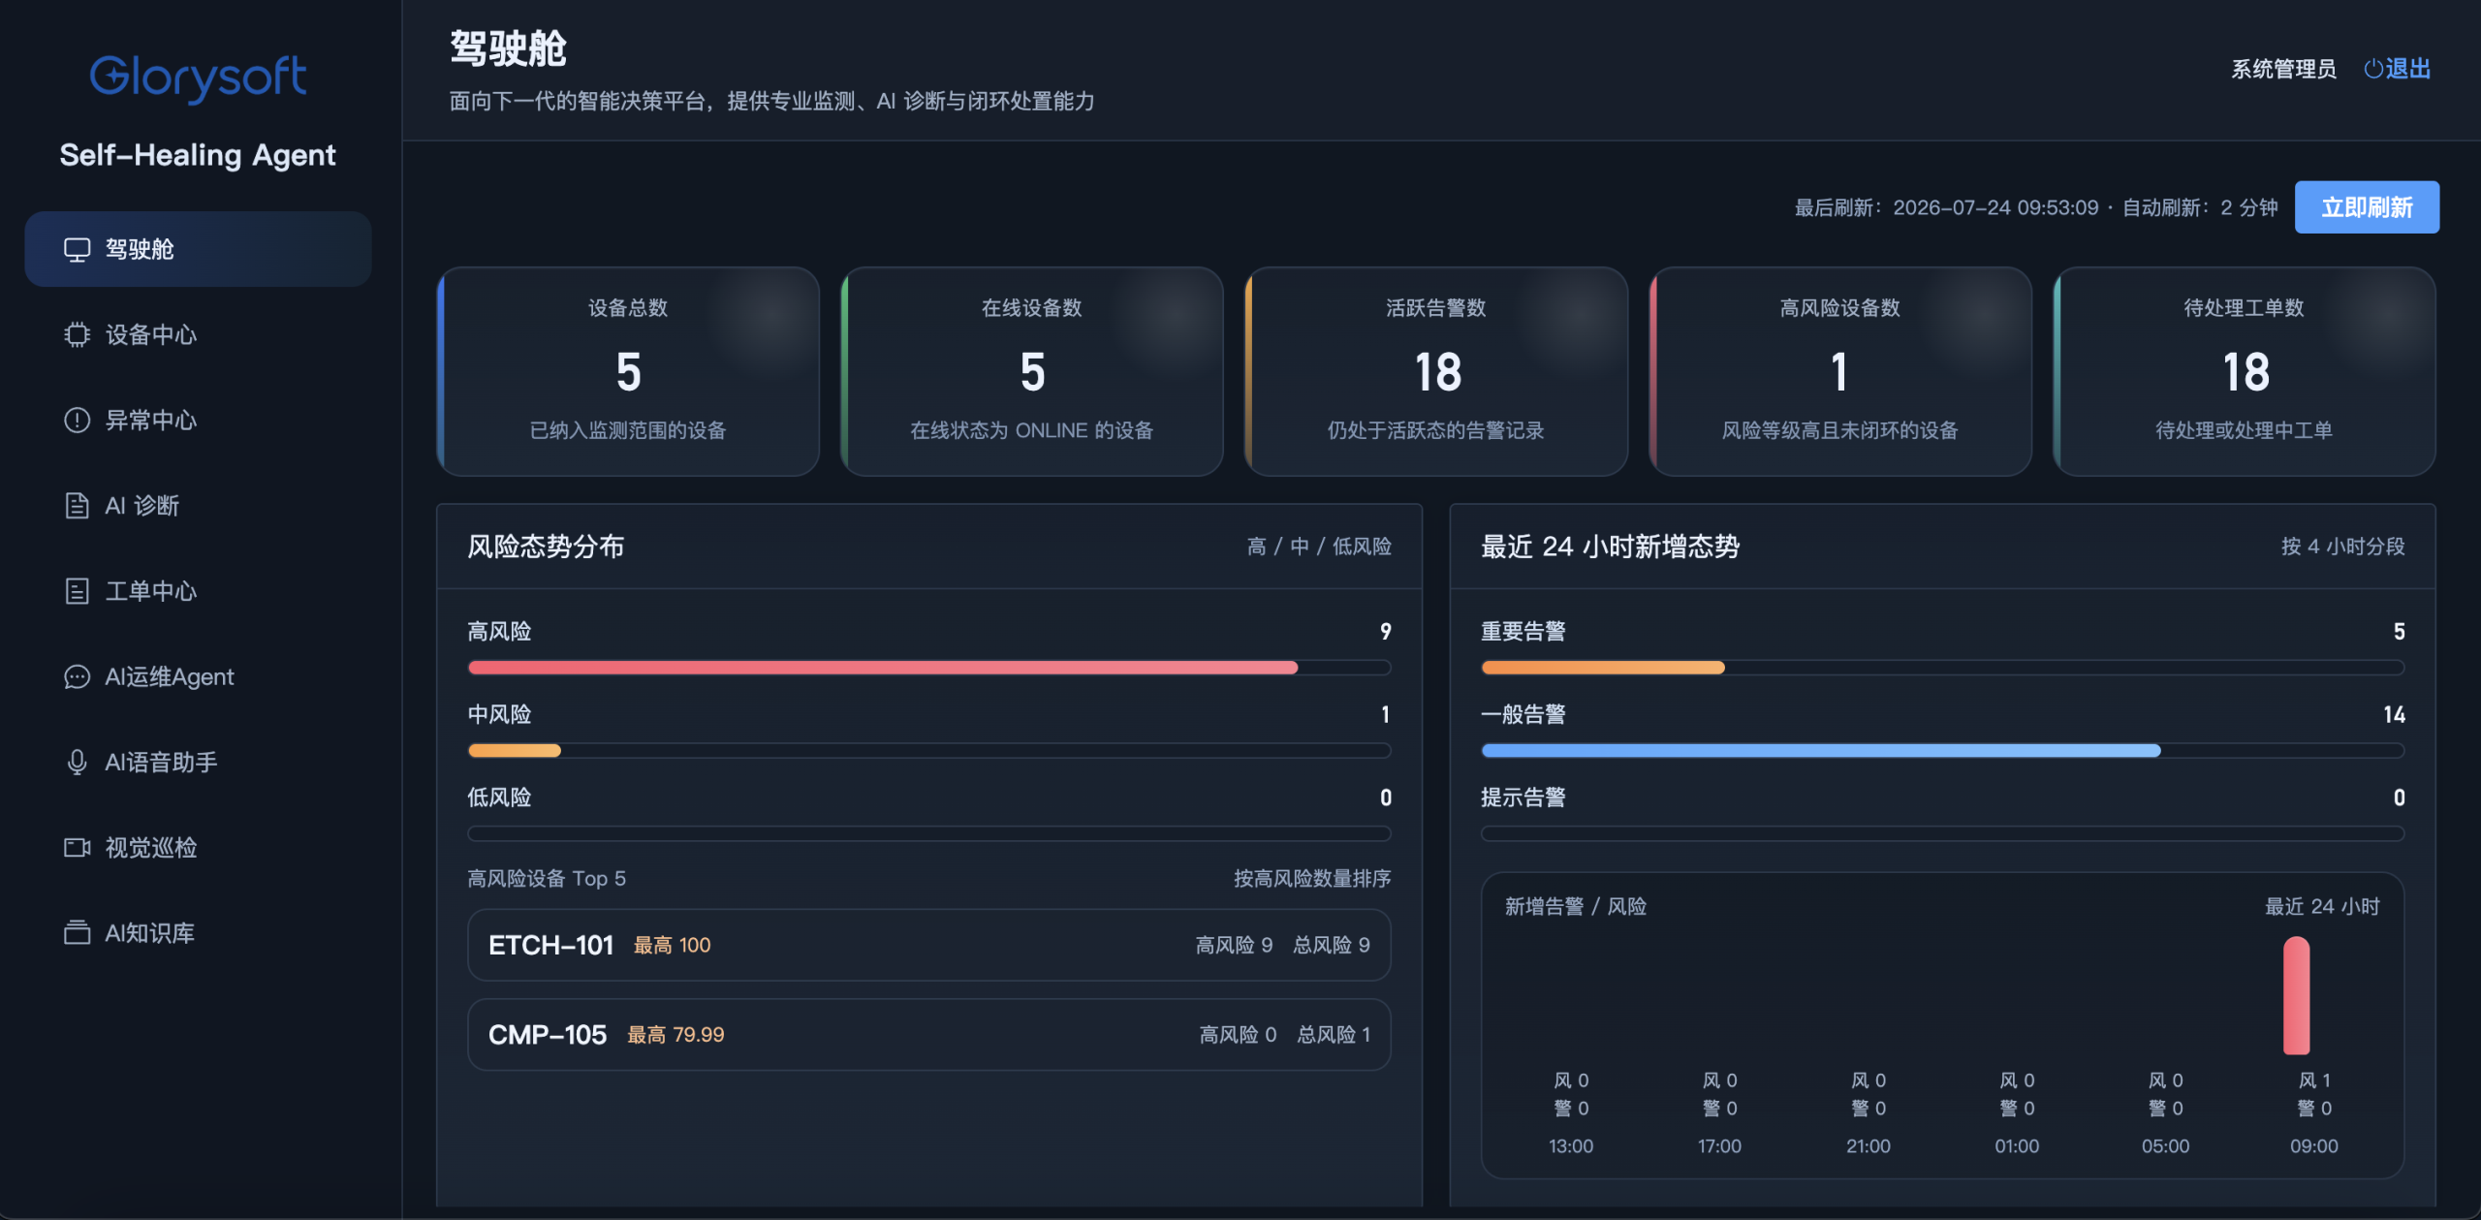Image resolution: width=2481 pixels, height=1220 pixels.
Task: Click the 高风险设备数 card
Action: tap(1840, 371)
